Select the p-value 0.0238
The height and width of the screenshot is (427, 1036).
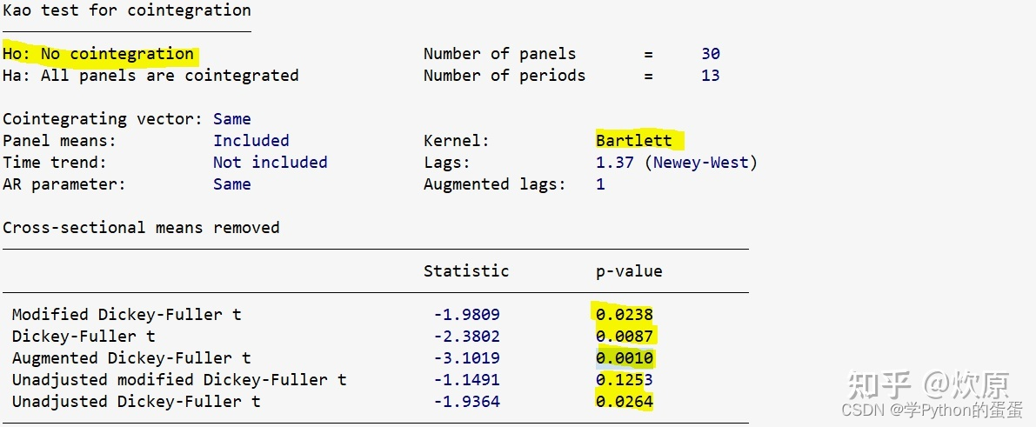625,315
